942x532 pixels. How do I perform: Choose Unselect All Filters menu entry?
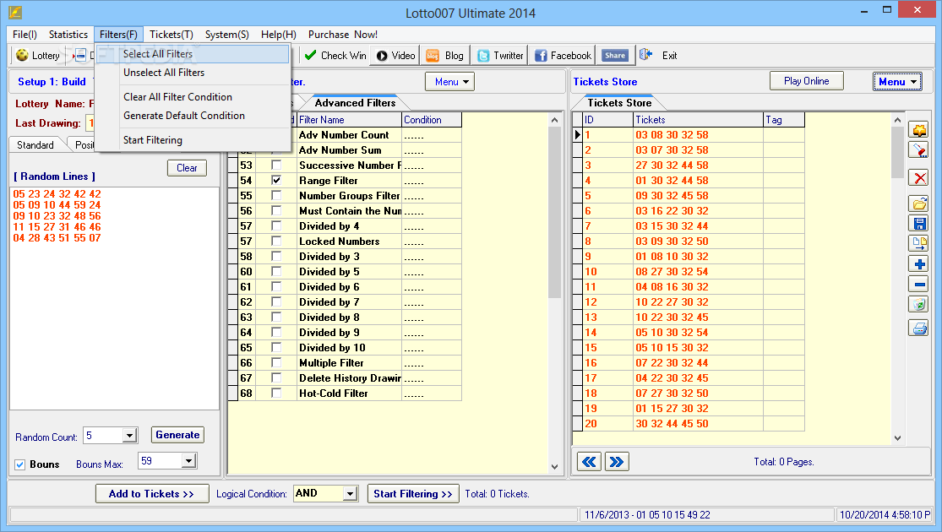pos(193,73)
